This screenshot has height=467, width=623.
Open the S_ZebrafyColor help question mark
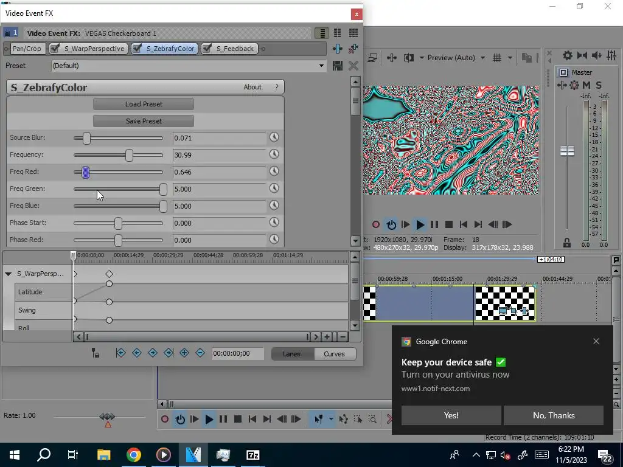pos(277,87)
